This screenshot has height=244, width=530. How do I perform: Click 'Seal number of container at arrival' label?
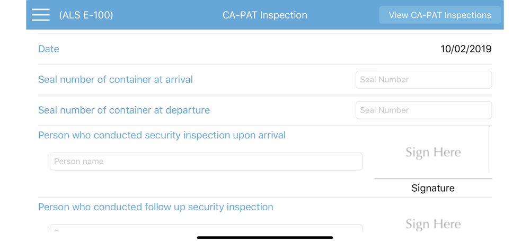coord(115,80)
